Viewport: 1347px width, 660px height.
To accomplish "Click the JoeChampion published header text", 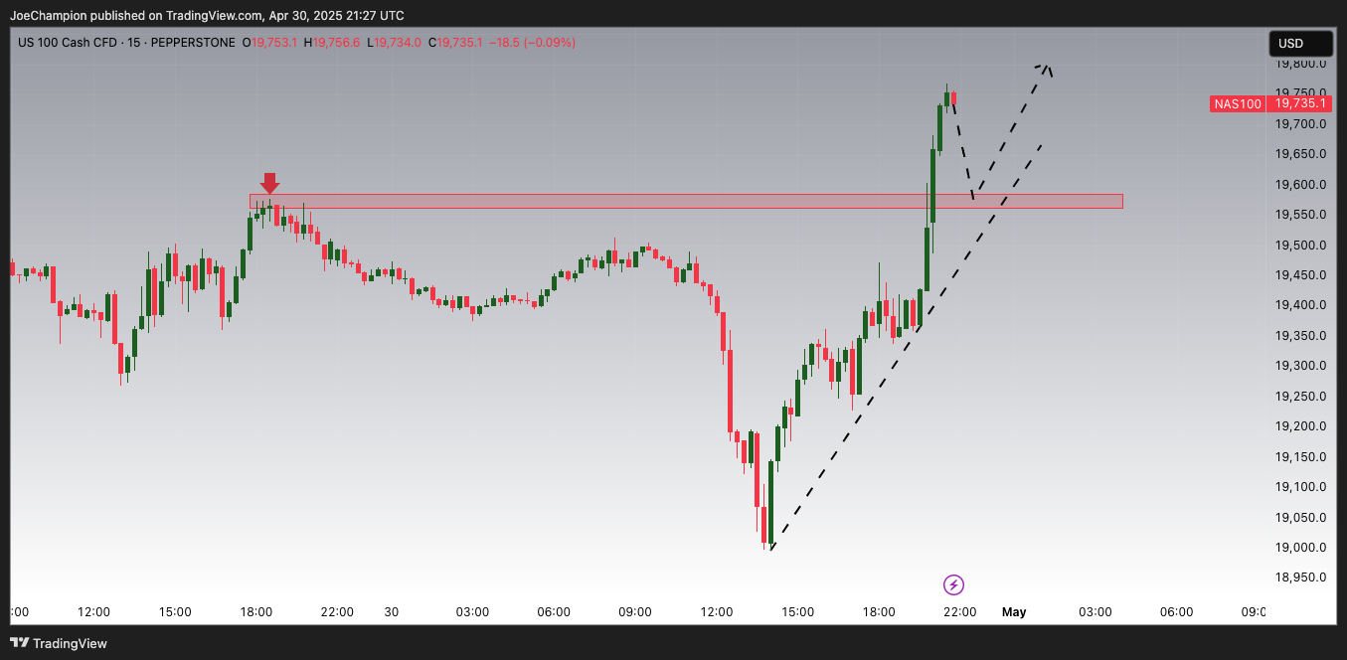I will 207,15.
